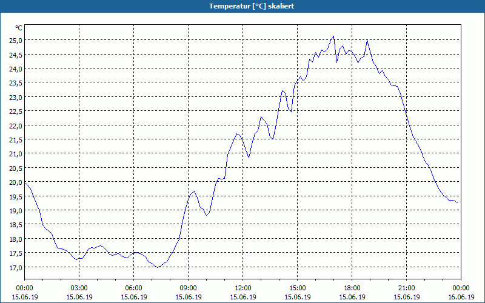Click the 18,5 y-axis value

[16, 225]
